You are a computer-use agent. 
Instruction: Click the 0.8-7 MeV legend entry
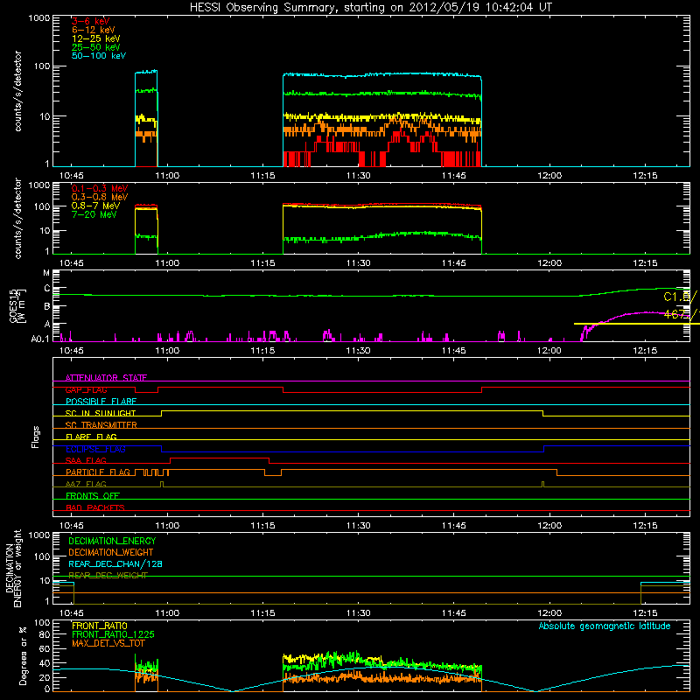[95, 206]
